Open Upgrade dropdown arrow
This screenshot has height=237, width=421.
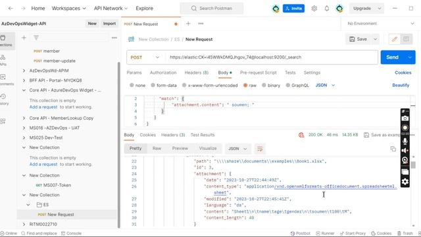pyautogui.click(x=380, y=9)
